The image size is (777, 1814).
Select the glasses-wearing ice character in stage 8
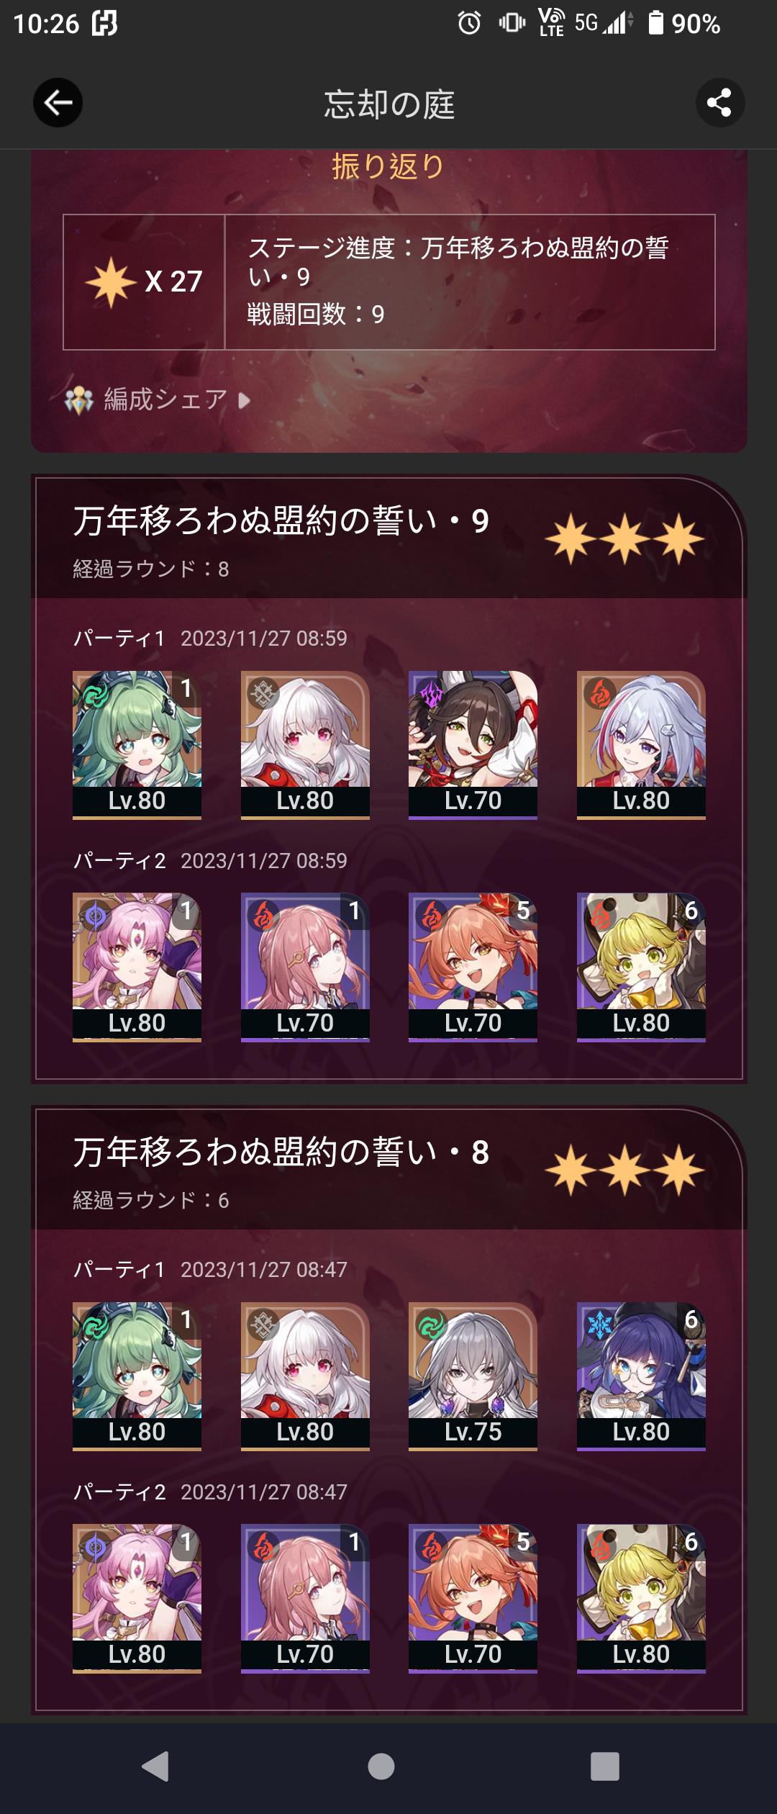point(641,1376)
